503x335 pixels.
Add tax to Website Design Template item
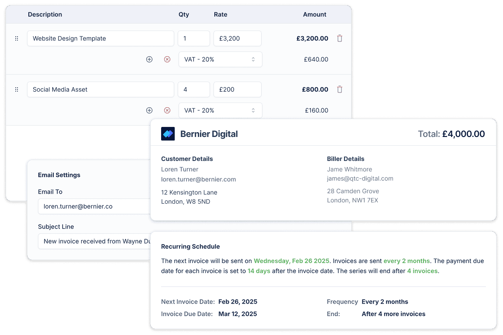point(149,59)
